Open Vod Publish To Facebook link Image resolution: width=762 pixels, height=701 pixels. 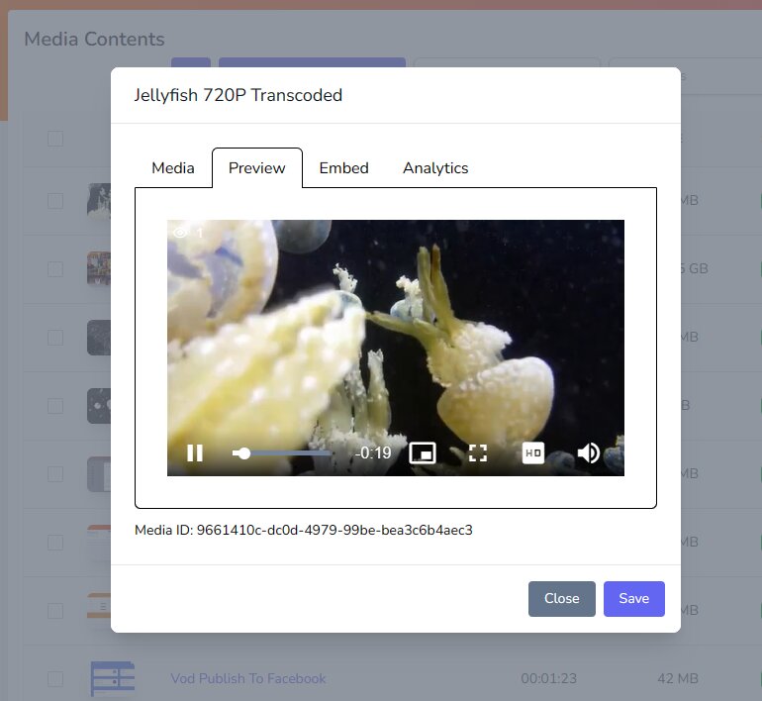(248, 678)
